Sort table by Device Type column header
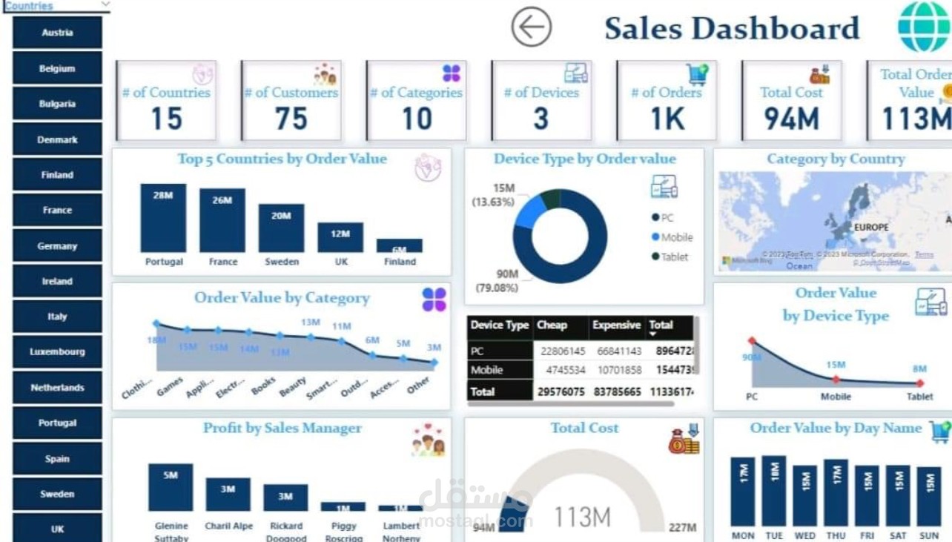Image resolution: width=952 pixels, height=542 pixels. pos(500,325)
